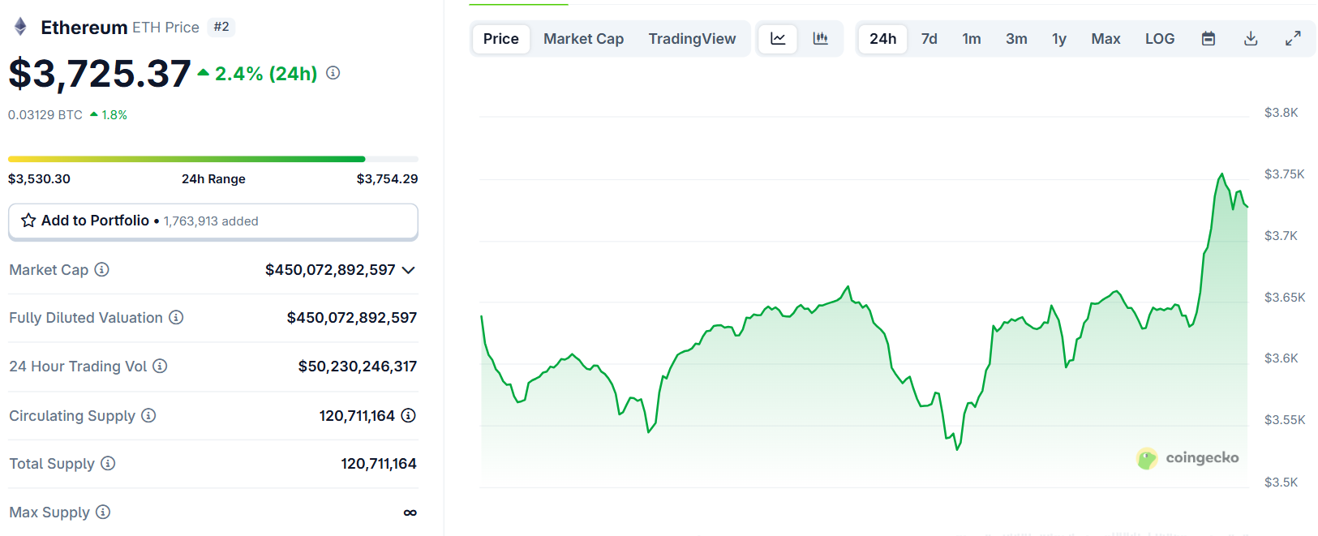Click the Ethereum diamond logo icon
Image resolution: width=1318 pixels, height=536 pixels.
click(20, 27)
